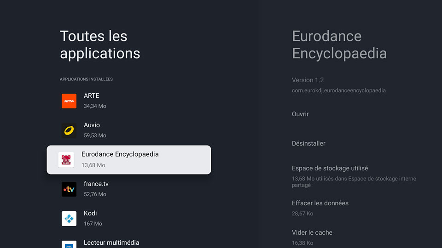Click the 34,34 Mo size under ARTE

point(95,106)
